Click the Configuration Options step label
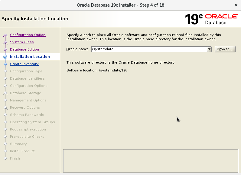The width and height of the screenshot is (241, 175). pyautogui.click(x=29, y=86)
